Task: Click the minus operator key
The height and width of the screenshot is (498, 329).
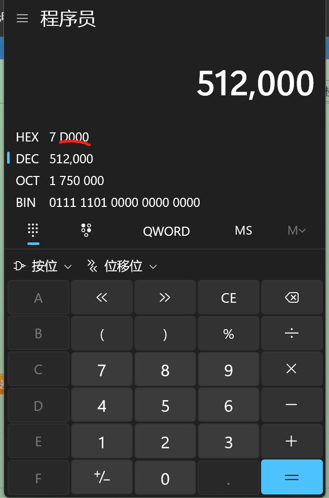Action: 292,405
